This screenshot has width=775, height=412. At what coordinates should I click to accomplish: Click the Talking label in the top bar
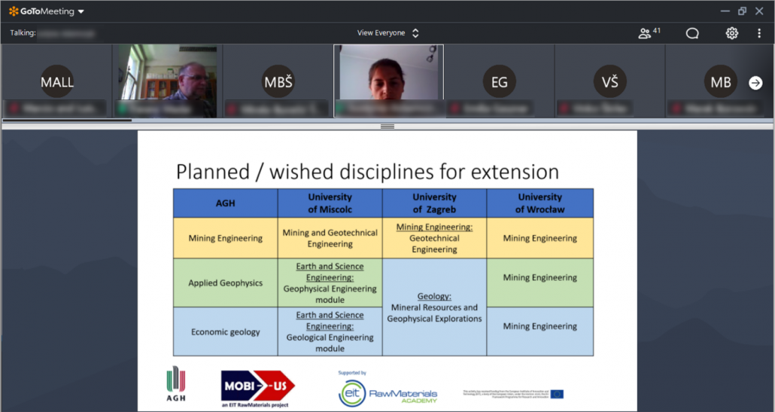tap(20, 33)
